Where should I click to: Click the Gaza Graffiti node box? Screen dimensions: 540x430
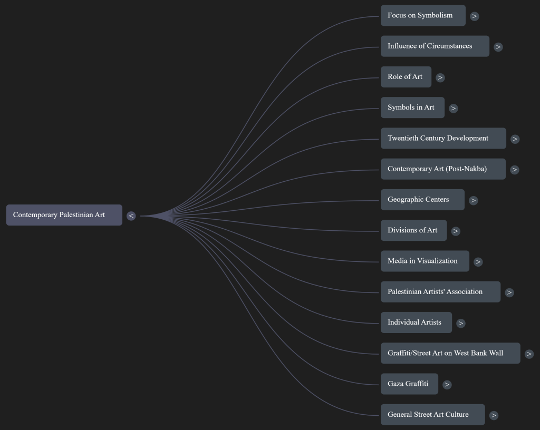409,384
